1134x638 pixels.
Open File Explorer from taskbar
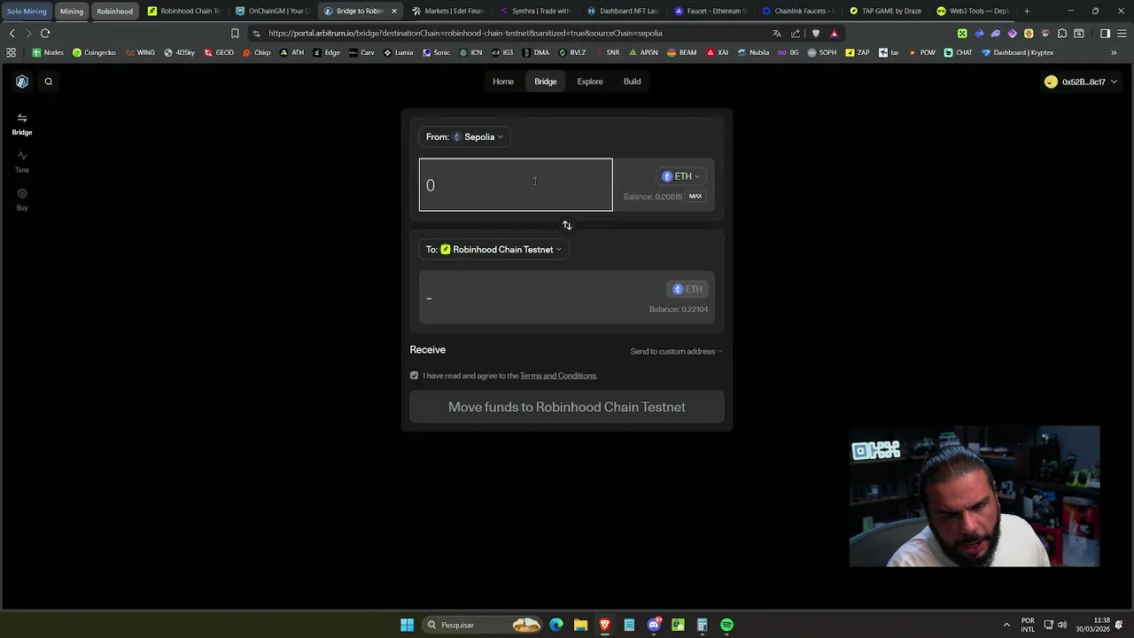point(580,625)
